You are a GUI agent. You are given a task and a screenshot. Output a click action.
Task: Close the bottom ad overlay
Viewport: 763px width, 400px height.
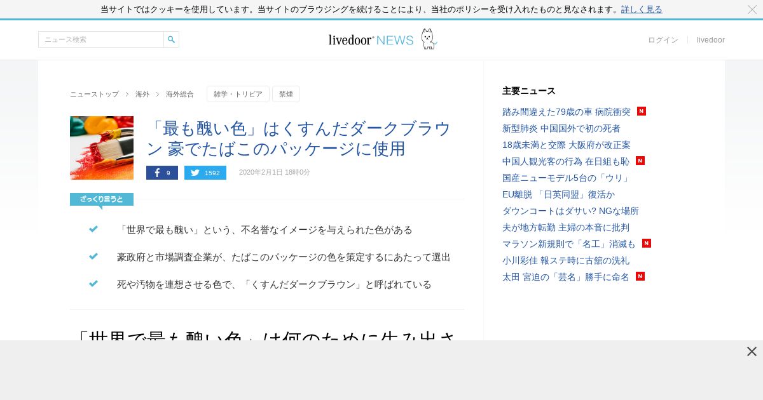pyautogui.click(x=752, y=352)
